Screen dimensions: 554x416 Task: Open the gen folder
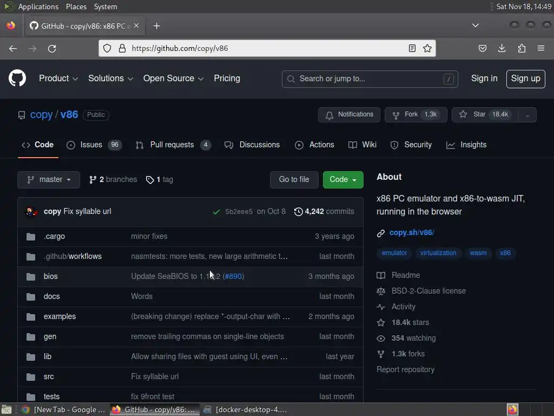click(50, 336)
